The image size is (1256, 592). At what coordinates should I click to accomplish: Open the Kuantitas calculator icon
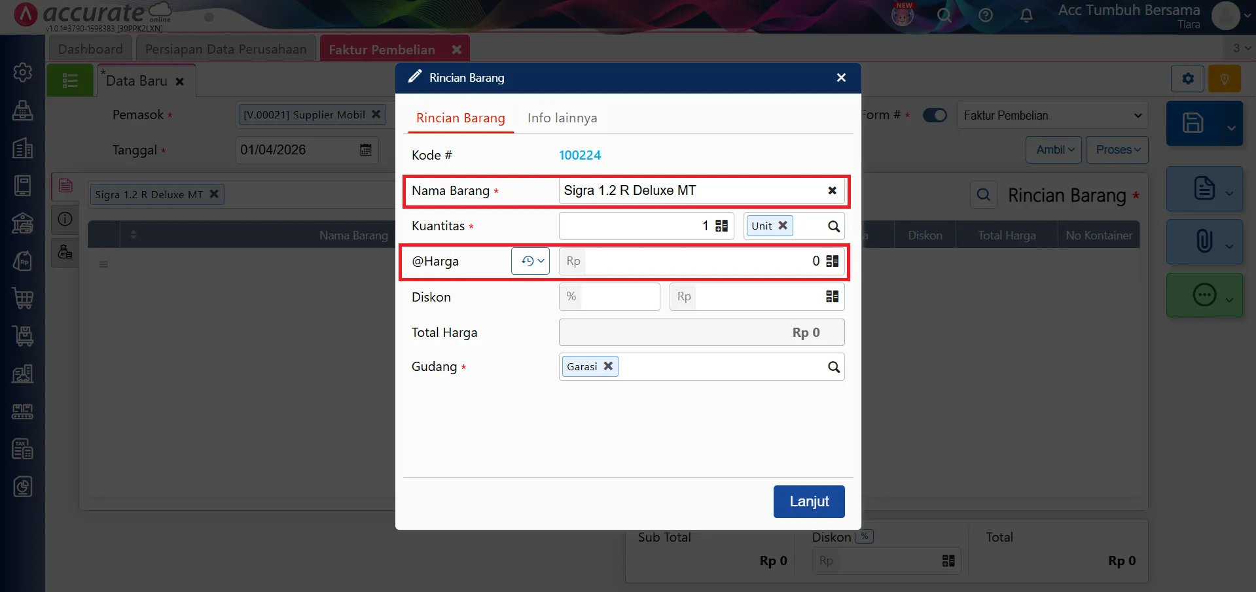click(x=722, y=226)
